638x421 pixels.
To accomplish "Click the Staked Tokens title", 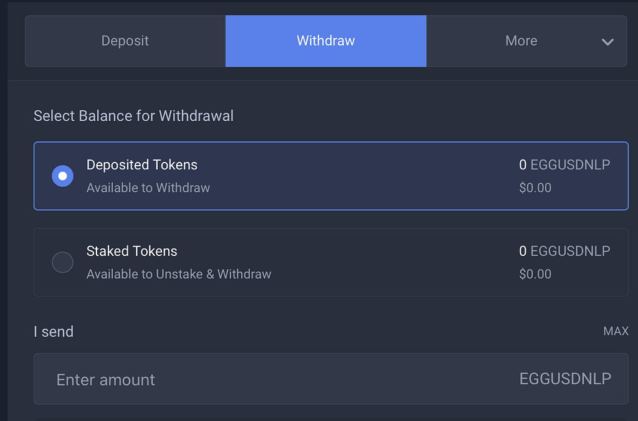I will (132, 251).
